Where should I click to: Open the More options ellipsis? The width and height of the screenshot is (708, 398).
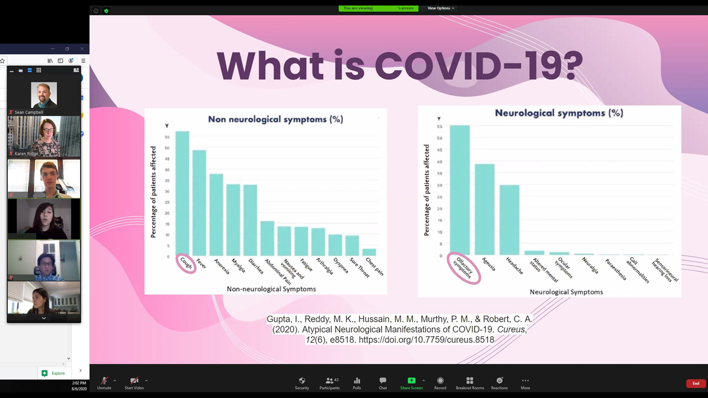525,383
